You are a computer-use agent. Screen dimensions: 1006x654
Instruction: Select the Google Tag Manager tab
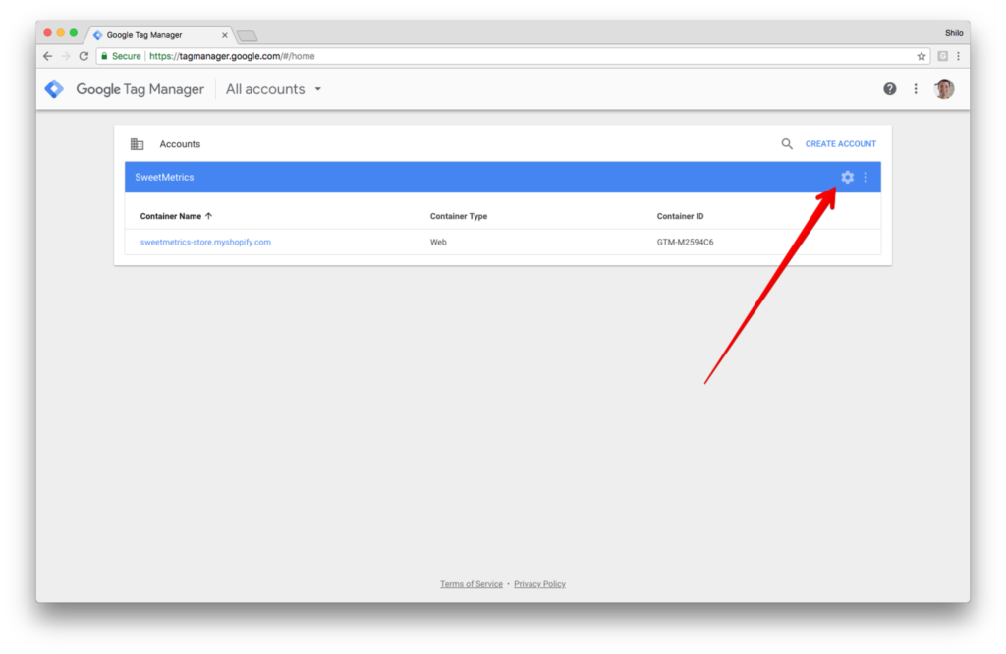click(x=158, y=35)
